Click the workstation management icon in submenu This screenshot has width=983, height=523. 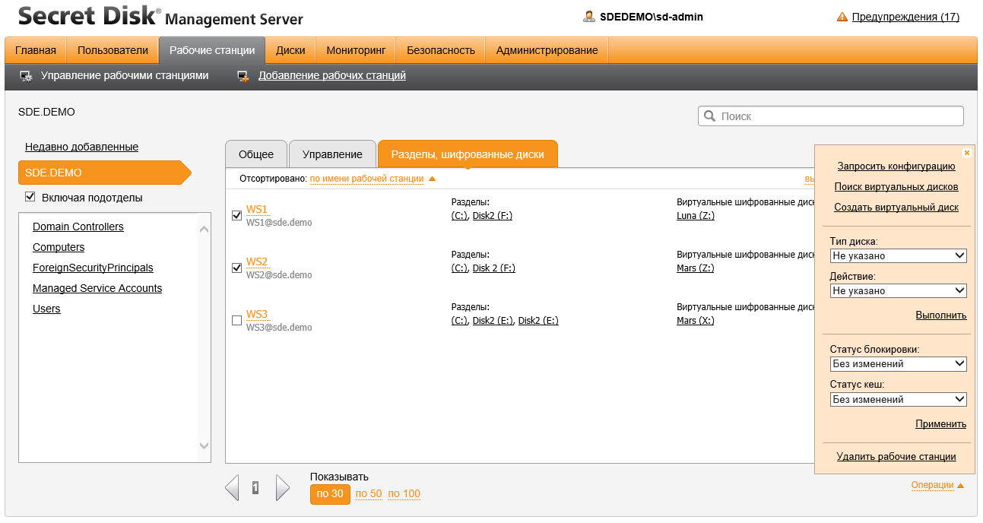click(x=26, y=76)
